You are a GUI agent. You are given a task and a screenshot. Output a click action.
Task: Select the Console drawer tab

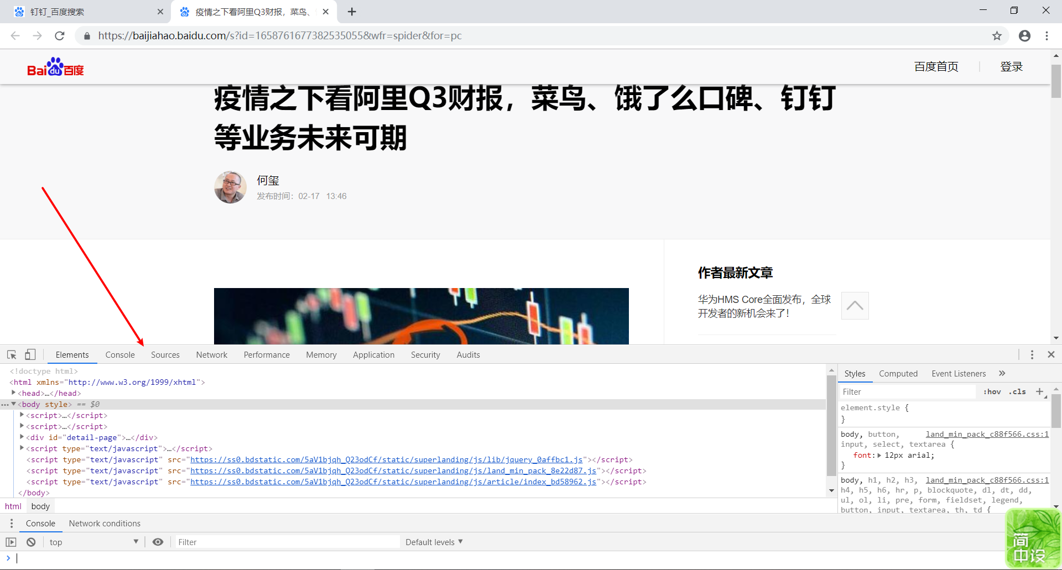pyautogui.click(x=40, y=523)
